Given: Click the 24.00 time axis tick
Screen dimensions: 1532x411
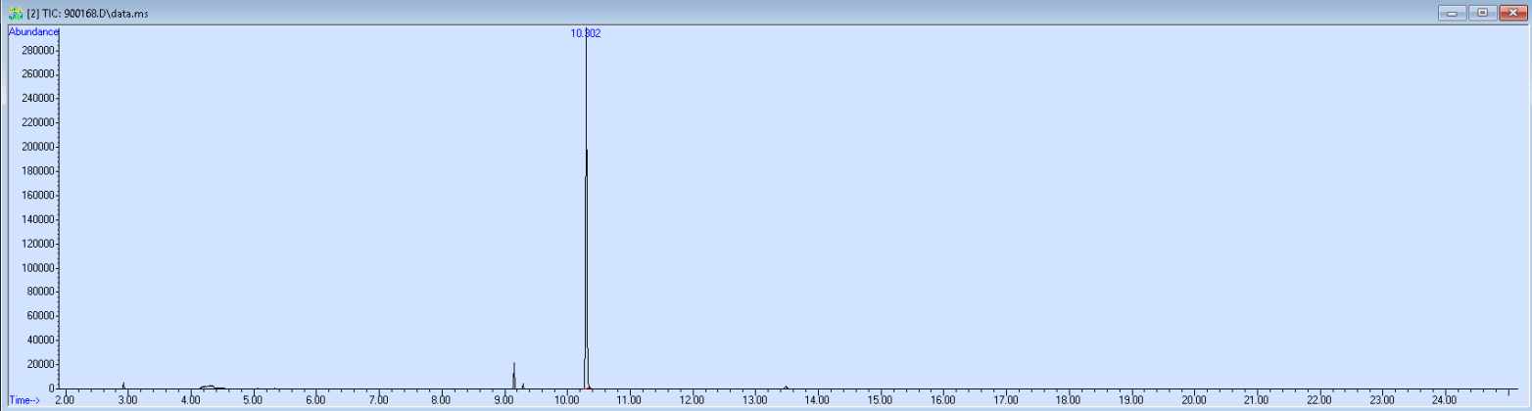Looking at the screenshot, I should tap(1444, 400).
